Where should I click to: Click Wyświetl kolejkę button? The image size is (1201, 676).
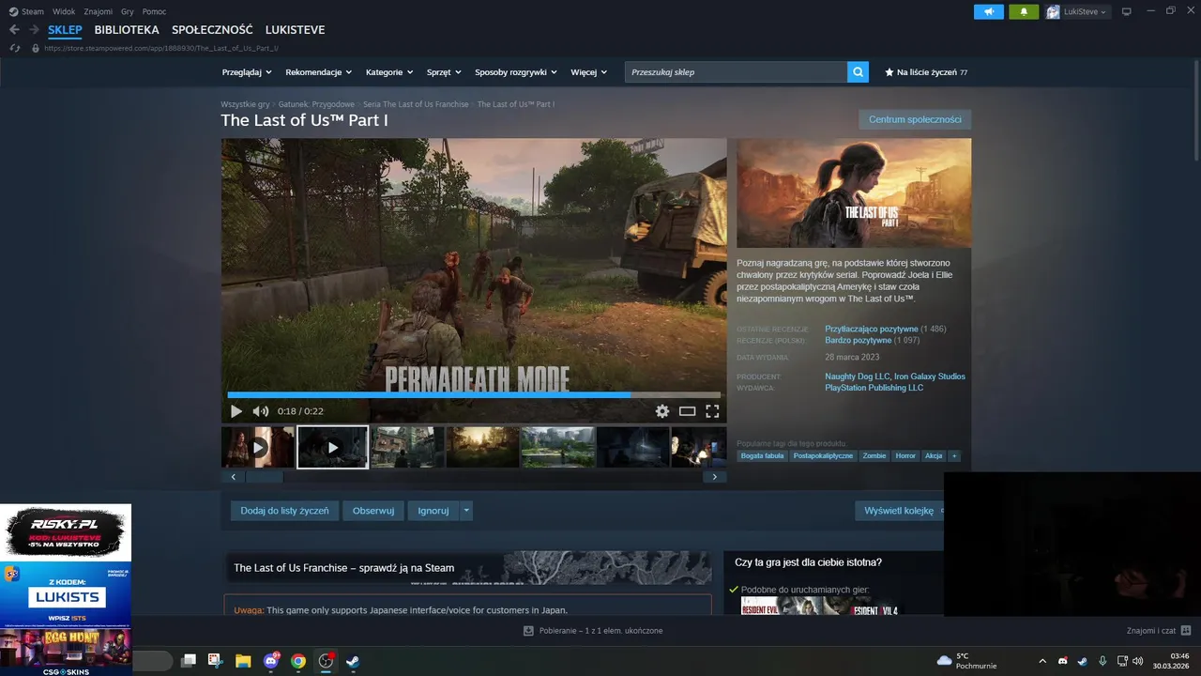(901, 511)
